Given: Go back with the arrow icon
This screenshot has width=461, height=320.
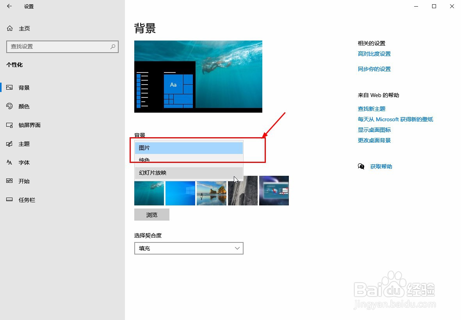Looking at the screenshot, I should coord(9,6).
